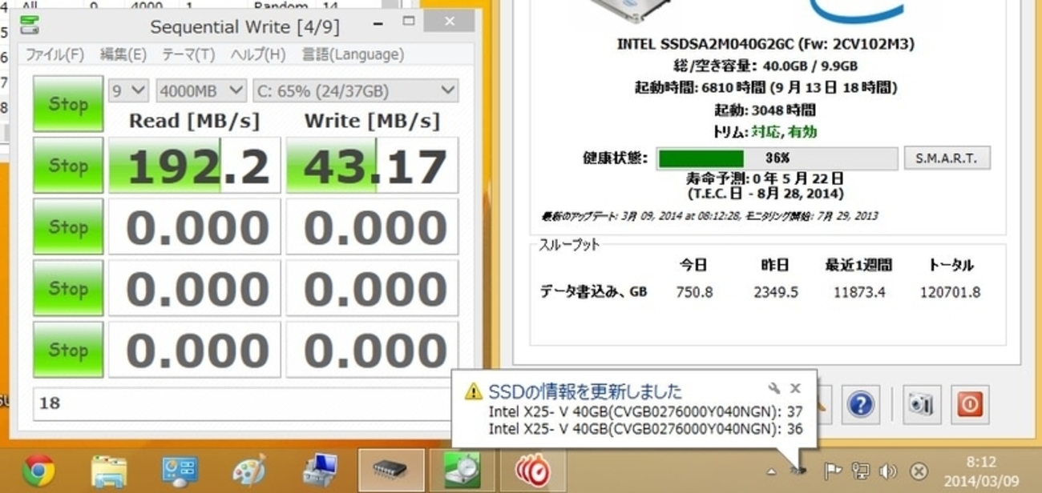Click the status field showing 18
The image size is (1042, 493).
(244, 403)
